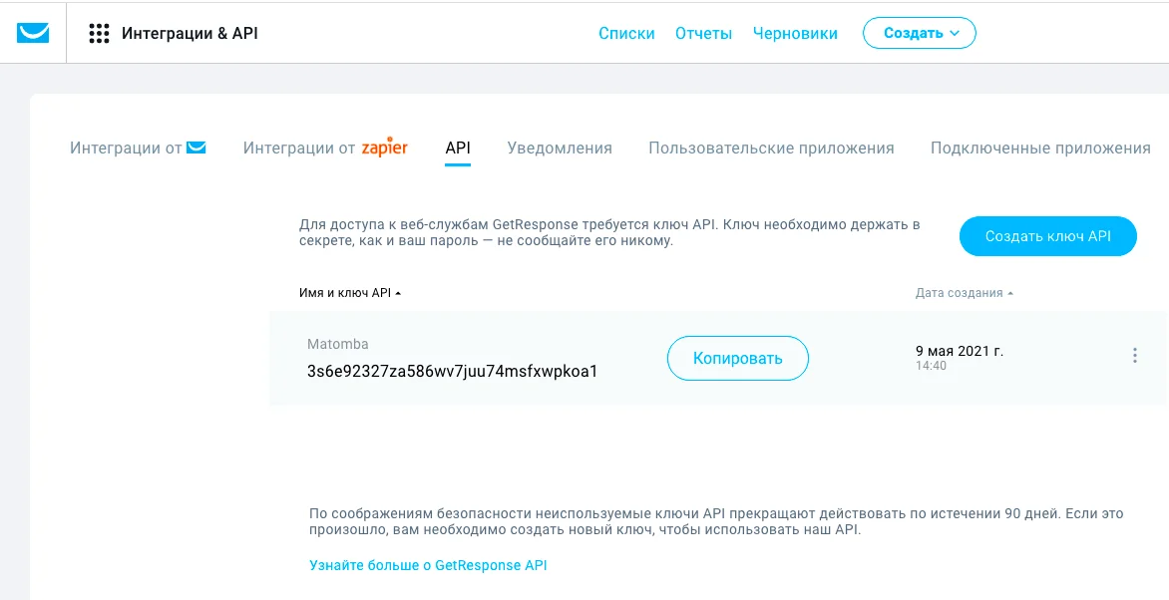
Task: Select API key string 3s6e92327za586wv7juu74msfxwpkoa1
Action: click(x=453, y=371)
